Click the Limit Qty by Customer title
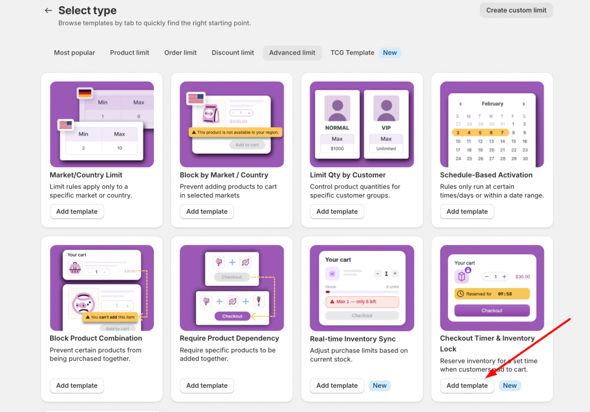 [x=347, y=175]
